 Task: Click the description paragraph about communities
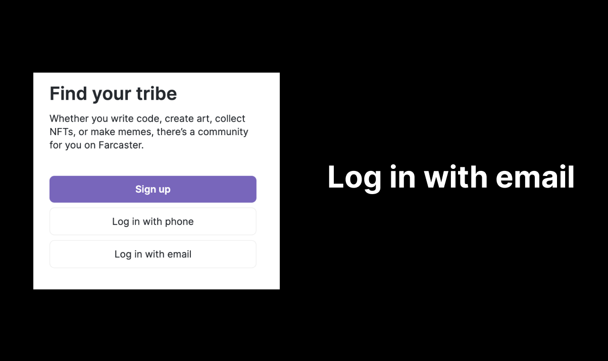point(148,131)
